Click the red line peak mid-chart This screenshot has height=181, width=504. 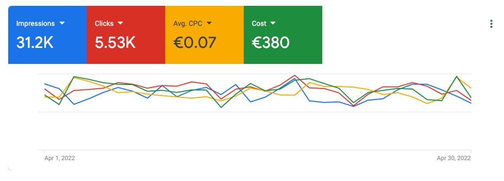[x=294, y=76]
